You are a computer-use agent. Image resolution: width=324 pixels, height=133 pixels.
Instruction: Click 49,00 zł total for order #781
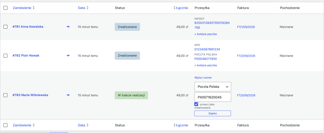click(182, 27)
